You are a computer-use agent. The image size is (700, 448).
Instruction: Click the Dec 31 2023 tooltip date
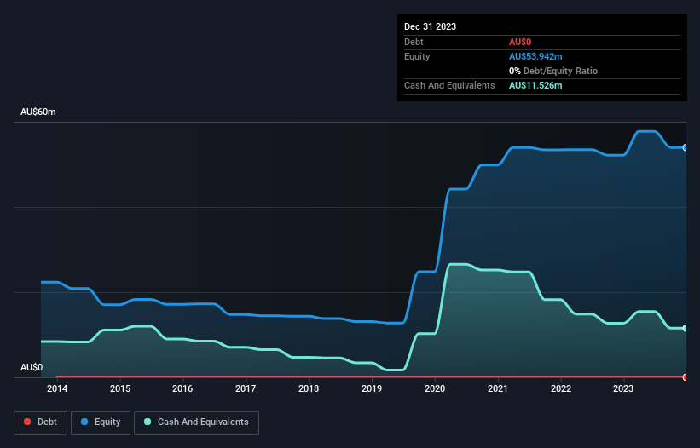pos(430,26)
